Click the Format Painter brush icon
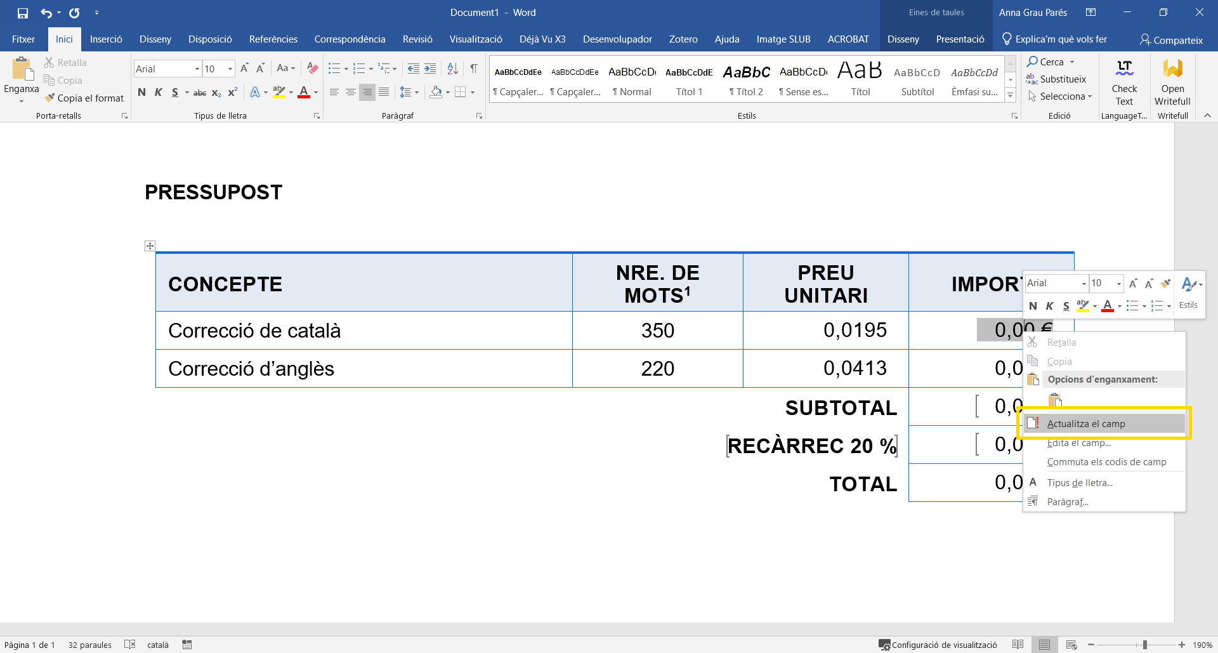 pyautogui.click(x=50, y=98)
